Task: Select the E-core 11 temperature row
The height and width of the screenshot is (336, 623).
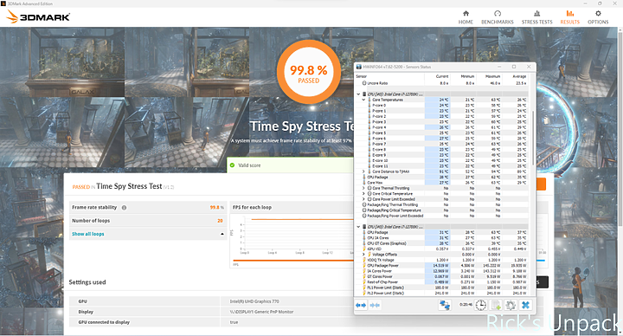Action: coord(441,165)
